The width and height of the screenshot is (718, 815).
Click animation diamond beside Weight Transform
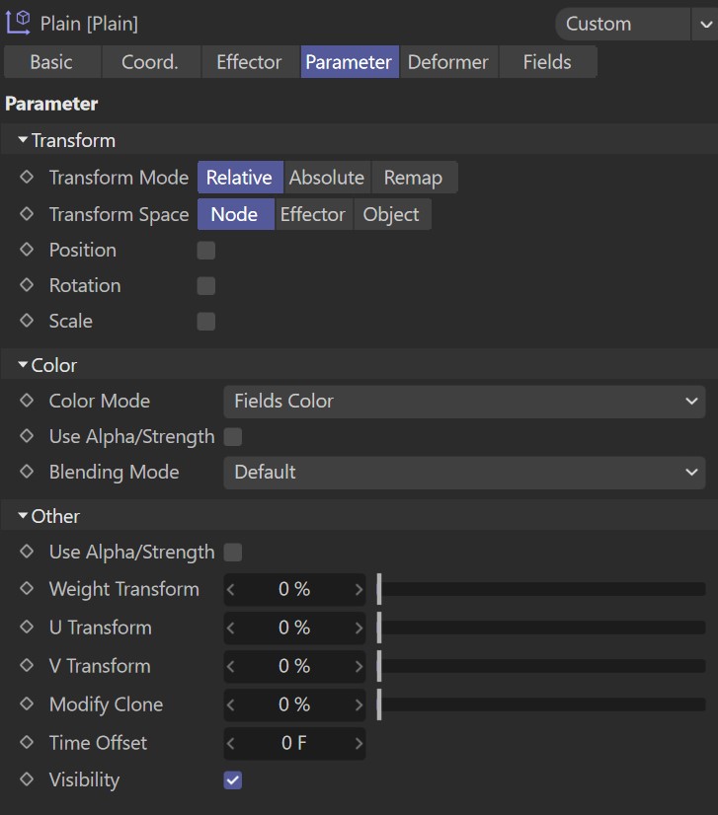click(27, 589)
